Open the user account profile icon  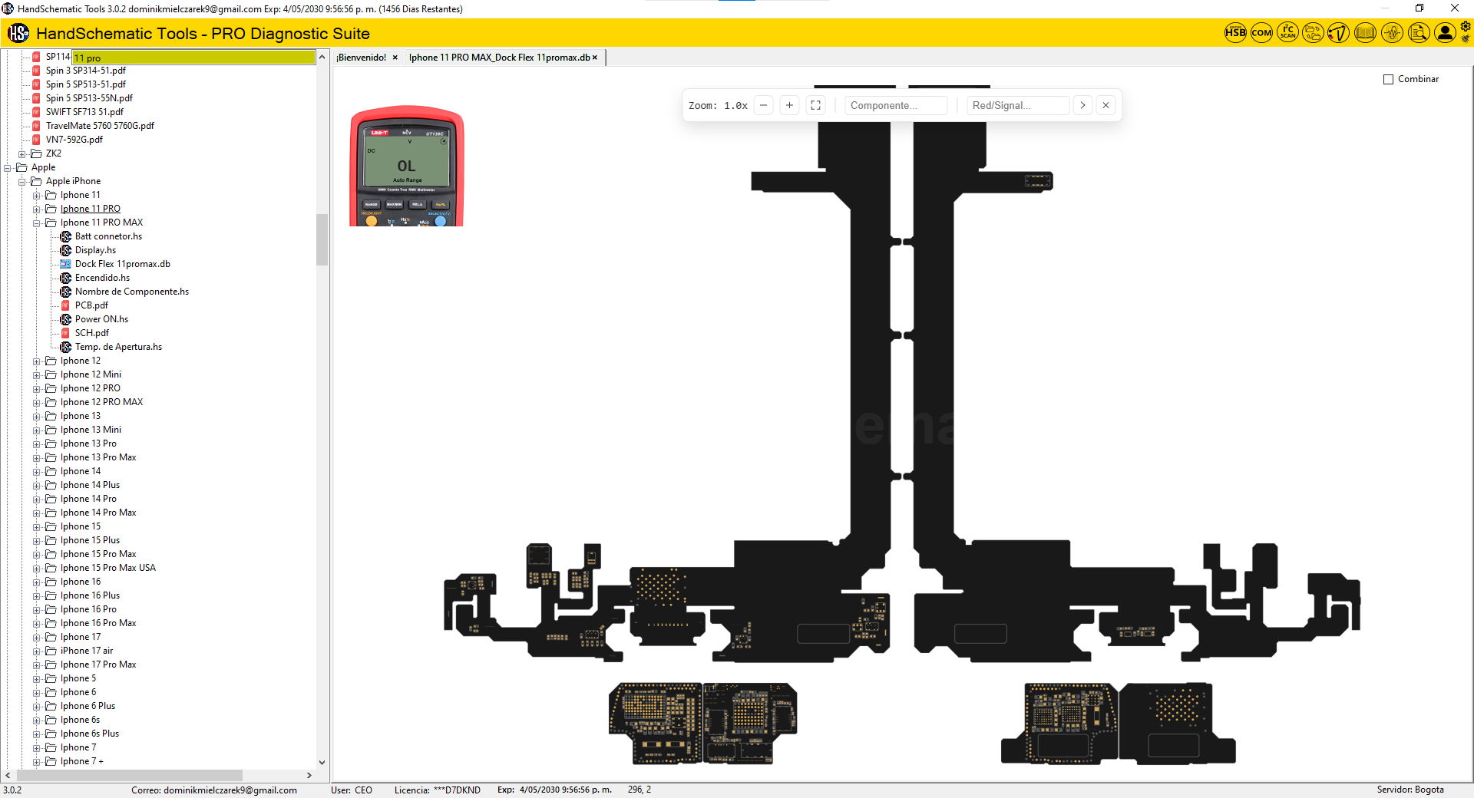pyautogui.click(x=1445, y=33)
